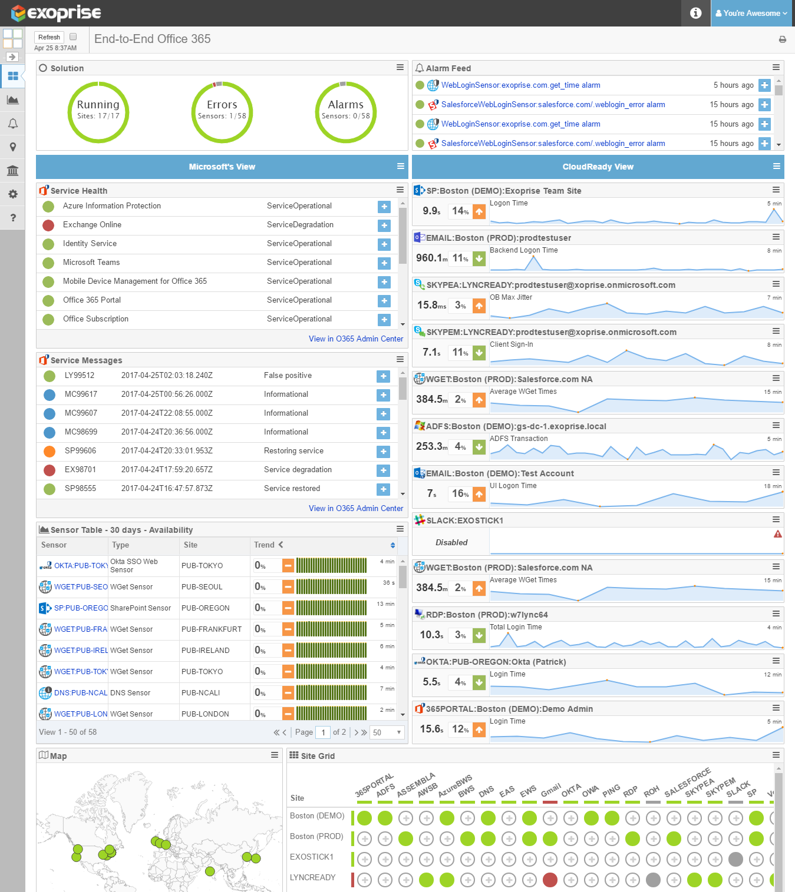Open the page size 50 dropdown

pos(387,732)
